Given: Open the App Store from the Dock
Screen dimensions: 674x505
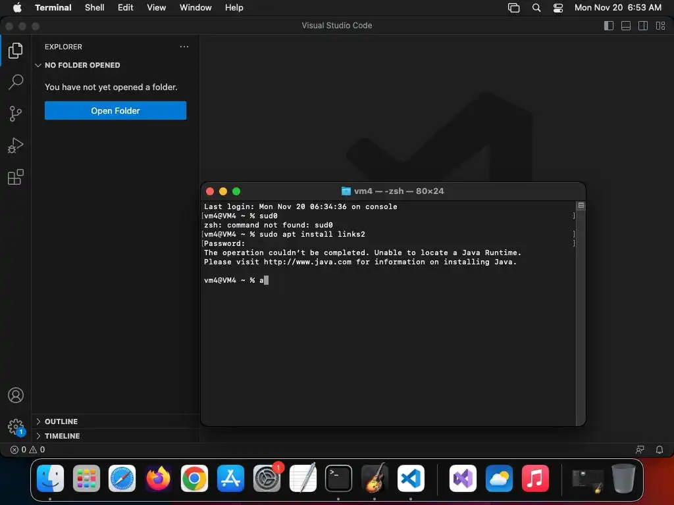Looking at the screenshot, I should [x=230, y=479].
